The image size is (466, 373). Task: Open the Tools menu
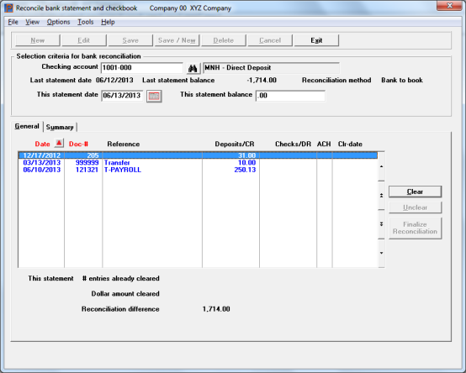pyautogui.click(x=86, y=22)
